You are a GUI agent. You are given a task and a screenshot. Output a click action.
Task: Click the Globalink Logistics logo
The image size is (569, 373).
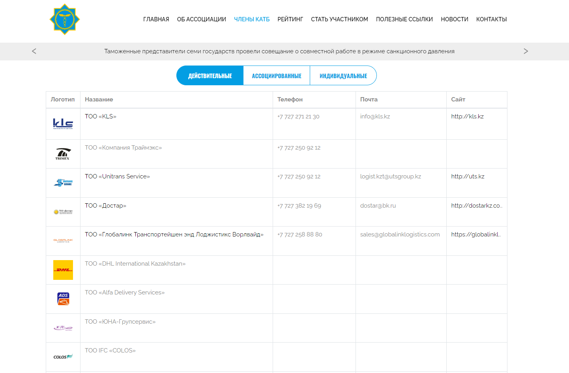click(x=63, y=240)
